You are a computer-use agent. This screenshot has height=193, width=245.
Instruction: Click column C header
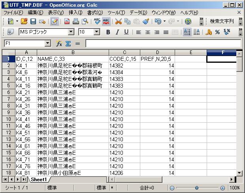point(124,52)
